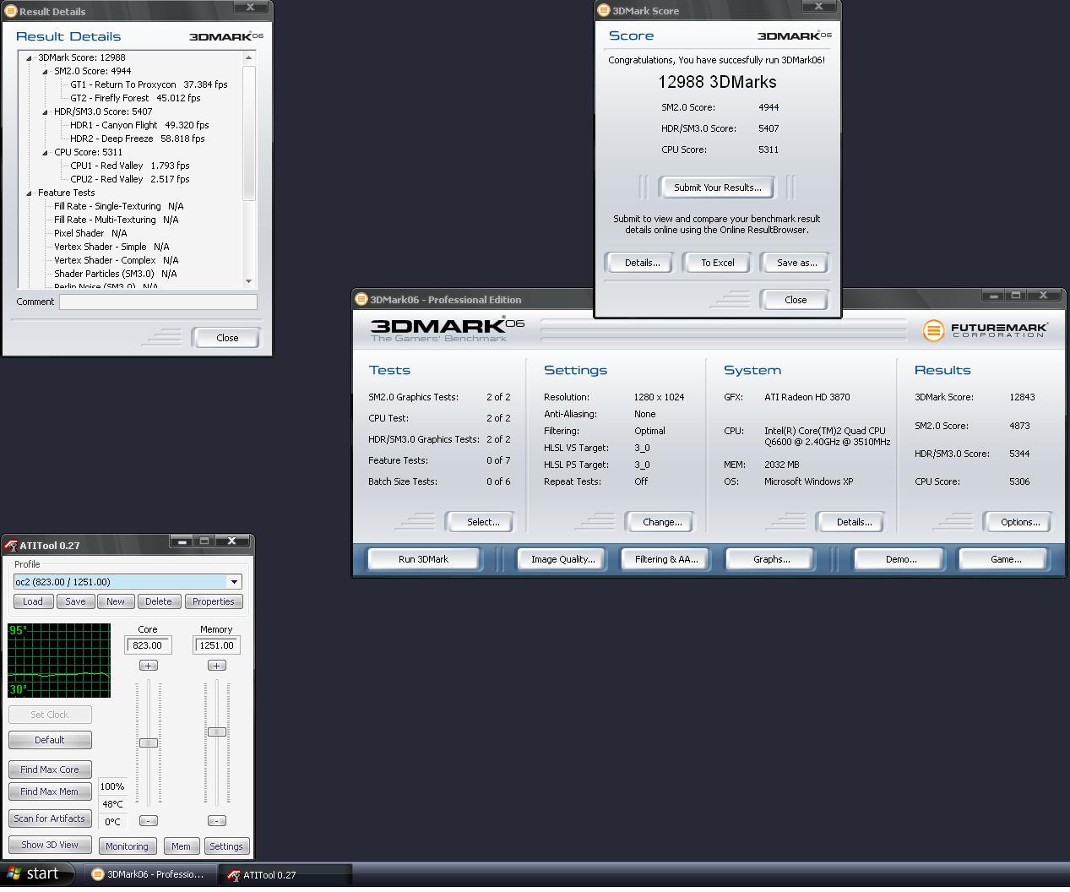Click Submit Your Results button
1070x892 pixels.
point(717,188)
